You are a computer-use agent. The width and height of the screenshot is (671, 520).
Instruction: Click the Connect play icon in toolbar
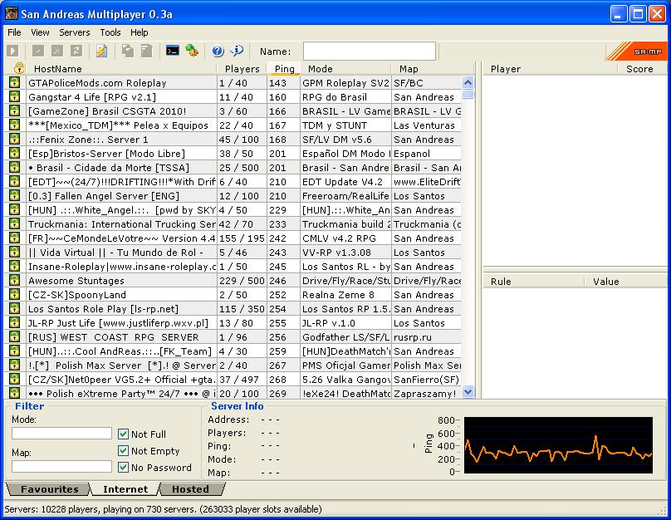[12, 51]
